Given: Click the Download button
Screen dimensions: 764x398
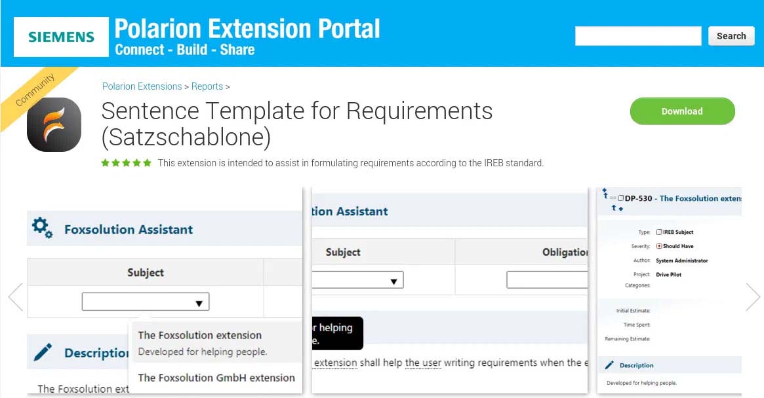Looking at the screenshot, I should pos(682,111).
